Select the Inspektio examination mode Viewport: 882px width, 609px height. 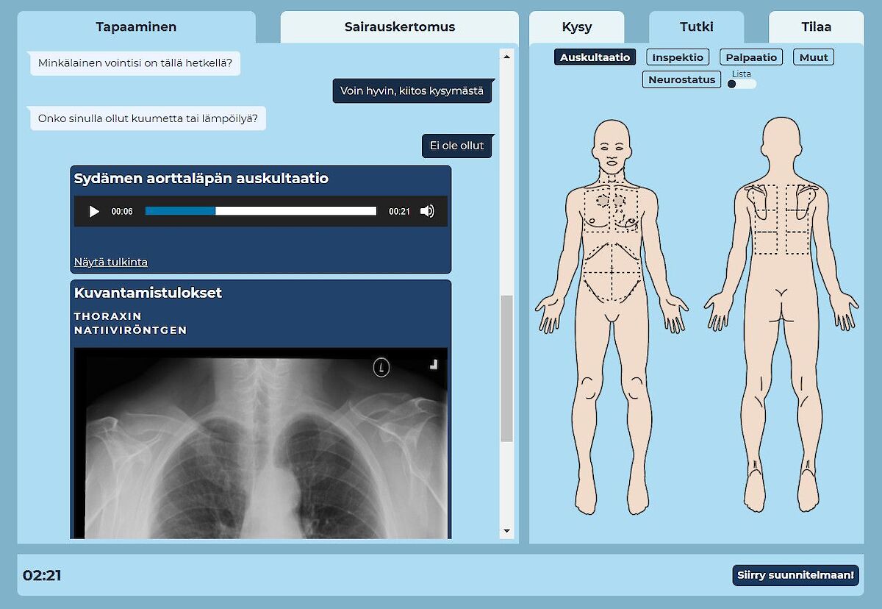coord(678,57)
